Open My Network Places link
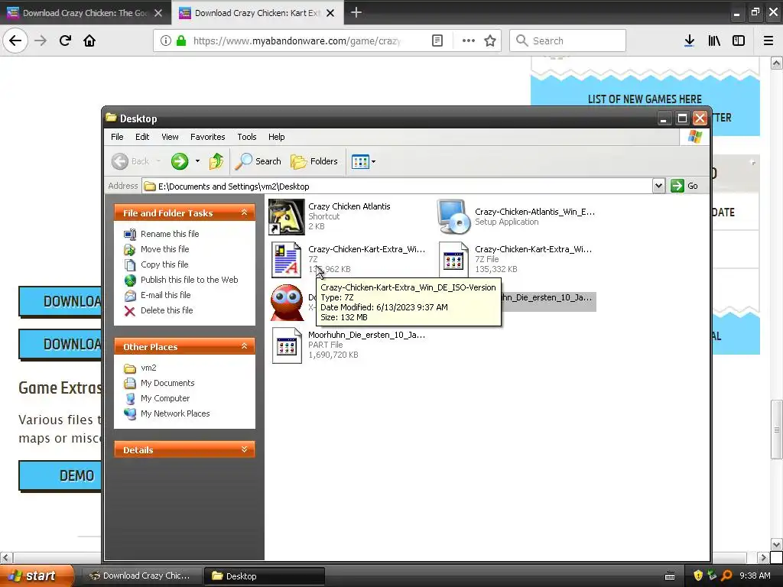The width and height of the screenshot is (783, 587). tap(175, 413)
